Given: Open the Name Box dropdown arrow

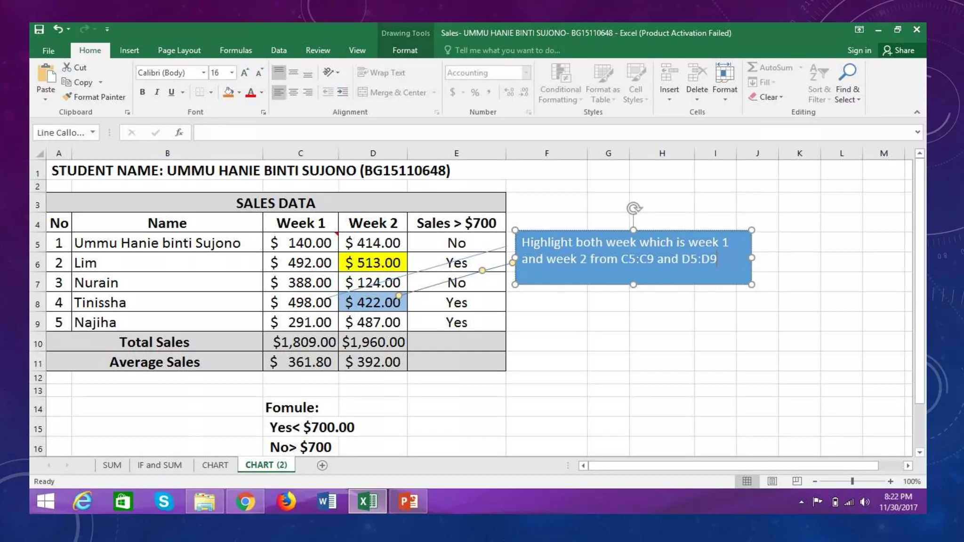Looking at the screenshot, I should point(93,133).
